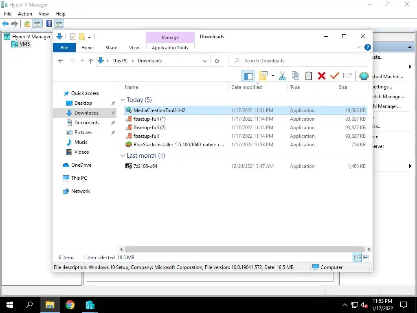The image size is (417, 313).
Task: Click the Hyper-V toolbar up-one-level folder icon
Action: (27, 24)
